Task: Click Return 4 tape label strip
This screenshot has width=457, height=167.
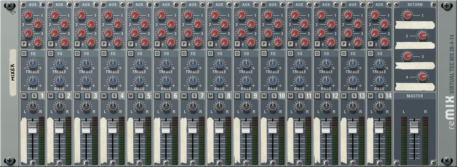Action: pyautogui.click(x=414, y=87)
